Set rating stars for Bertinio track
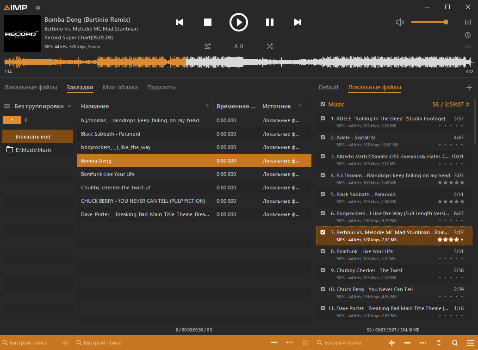The height and width of the screenshot is (350, 478). 450,240
